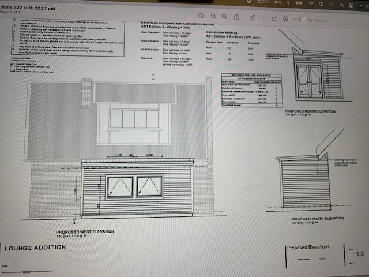The image size is (369, 277).
Task: Click the plans 522 leith 2024.pdf title
Action: [29, 9]
